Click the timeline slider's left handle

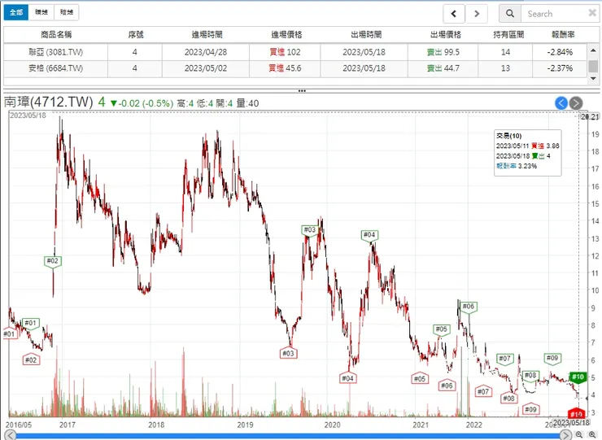(x=11, y=434)
